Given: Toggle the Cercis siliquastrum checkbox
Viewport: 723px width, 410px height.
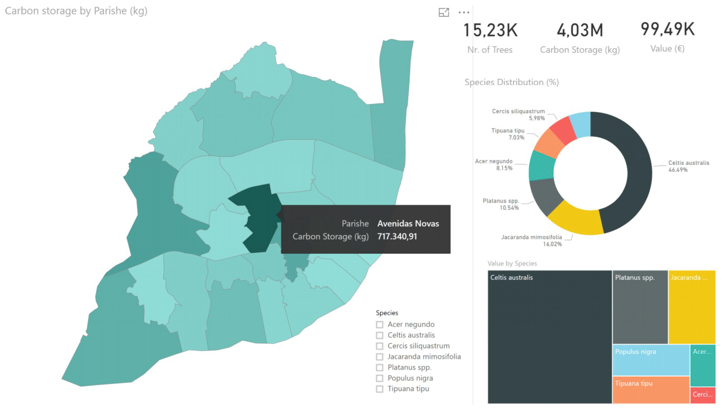Looking at the screenshot, I should [380, 346].
